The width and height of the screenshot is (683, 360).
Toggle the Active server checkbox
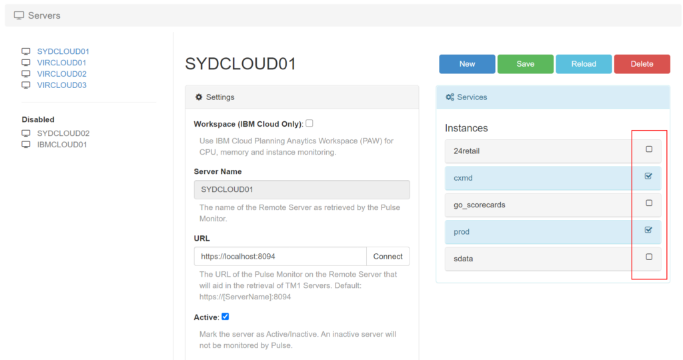tap(225, 317)
